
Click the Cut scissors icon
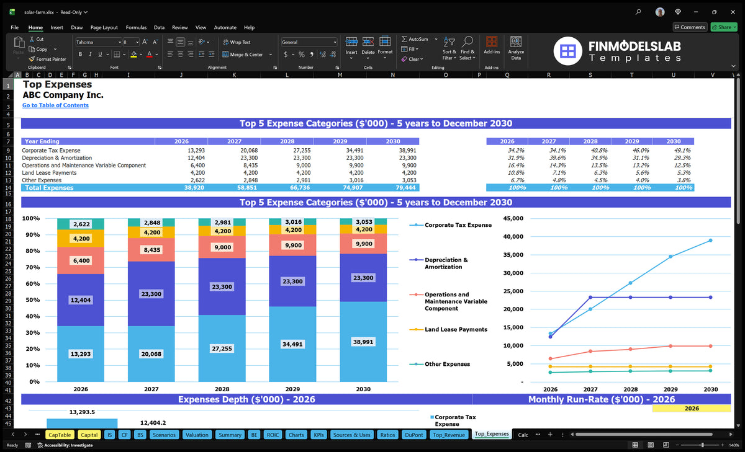32,39
